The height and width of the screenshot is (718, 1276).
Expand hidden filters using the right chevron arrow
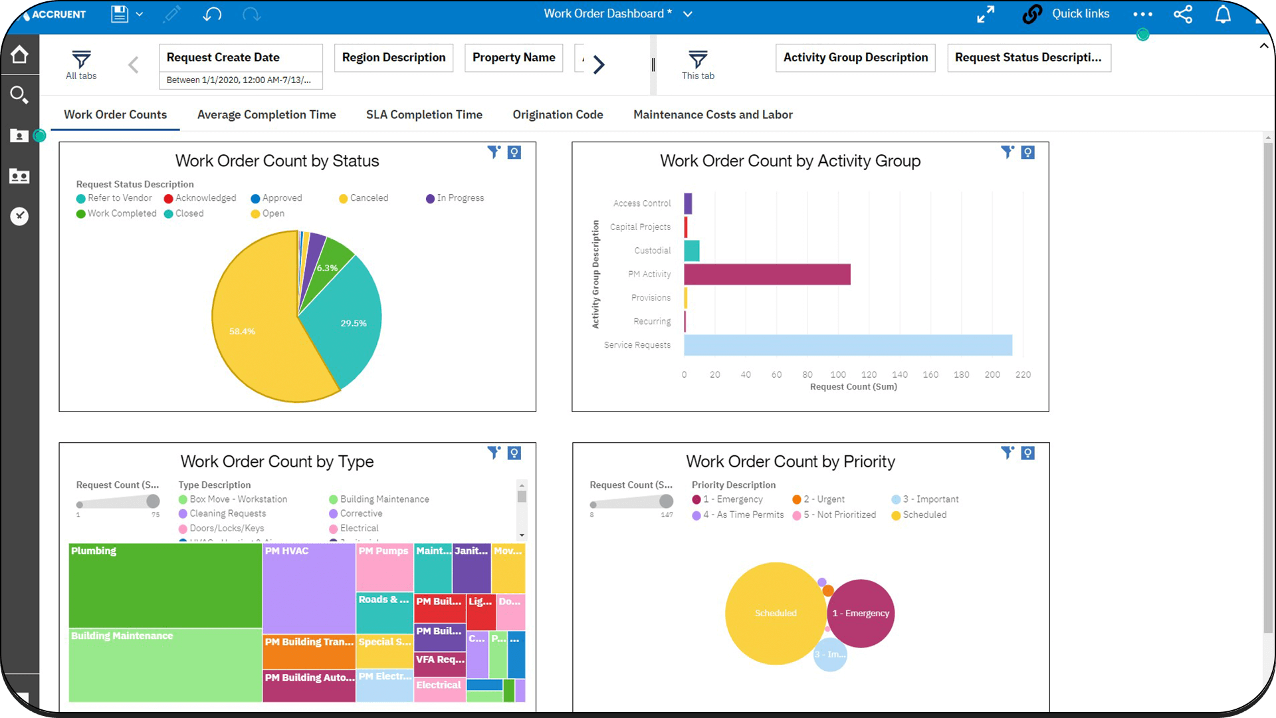pyautogui.click(x=599, y=64)
